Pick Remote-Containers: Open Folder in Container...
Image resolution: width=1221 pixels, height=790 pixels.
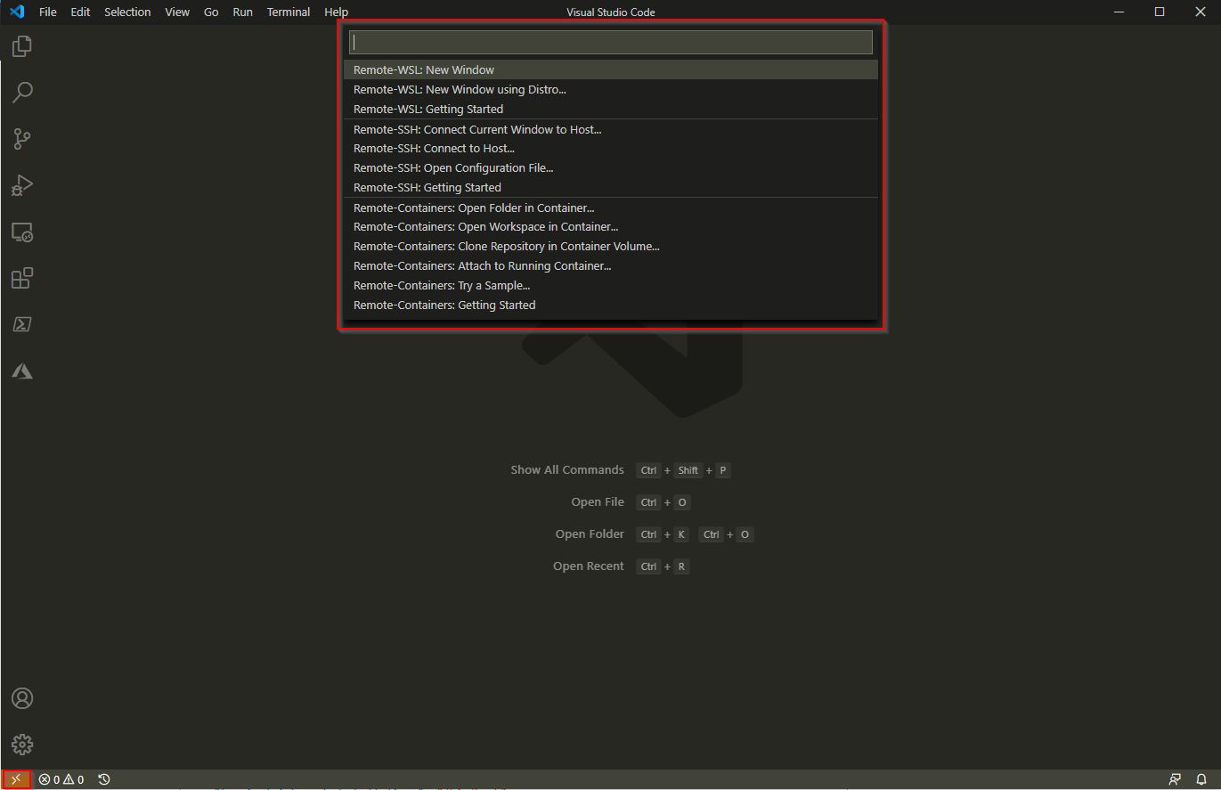(611, 208)
